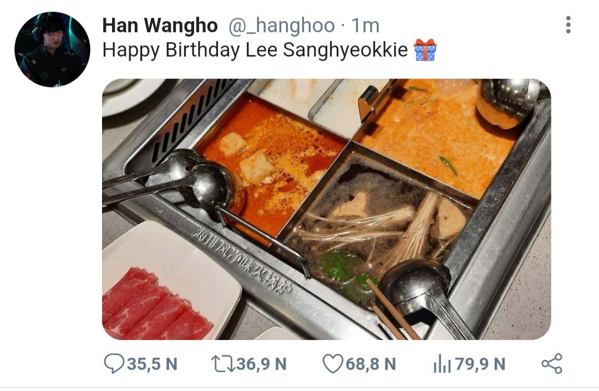Like the tweet with heart icon
Viewport: 599px width, 391px height.
pyautogui.click(x=333, y=363)
